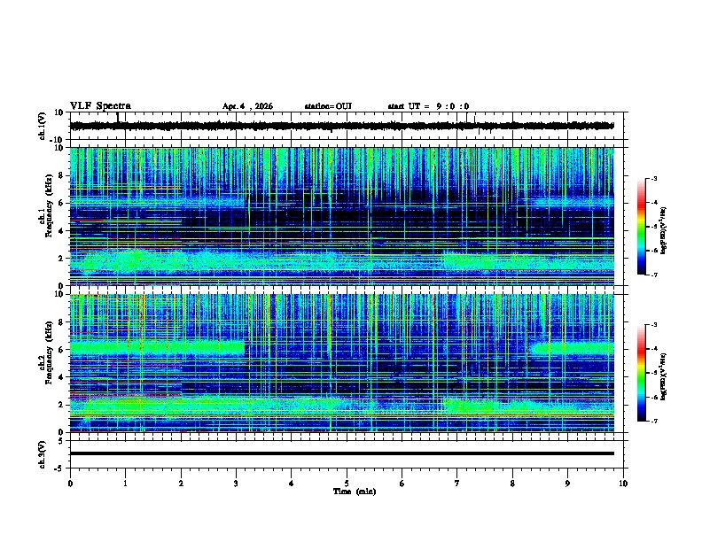This screenshot has height=542, width=702.
Task: Click the "-7" tick on ch.2 color bar
Action: pyautogui.click(x=654, y=421)
